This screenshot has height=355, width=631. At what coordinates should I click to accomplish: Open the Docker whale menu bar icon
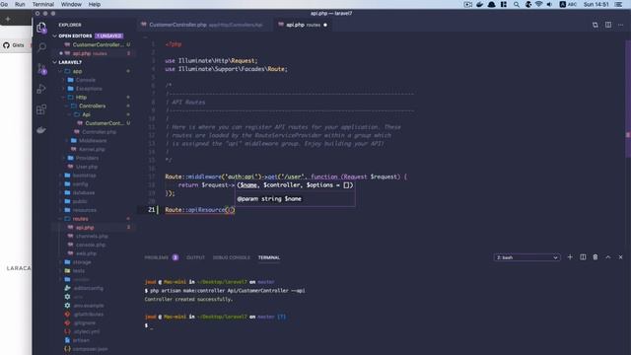[x=480, y=4]
